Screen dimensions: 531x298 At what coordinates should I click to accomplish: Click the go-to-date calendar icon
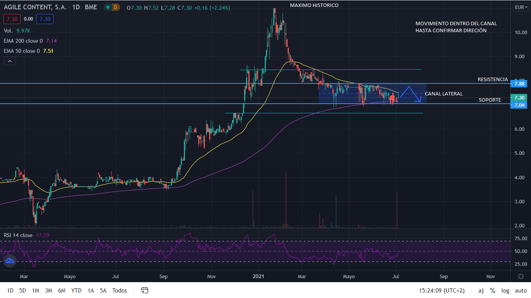click(x=145, y=290)
